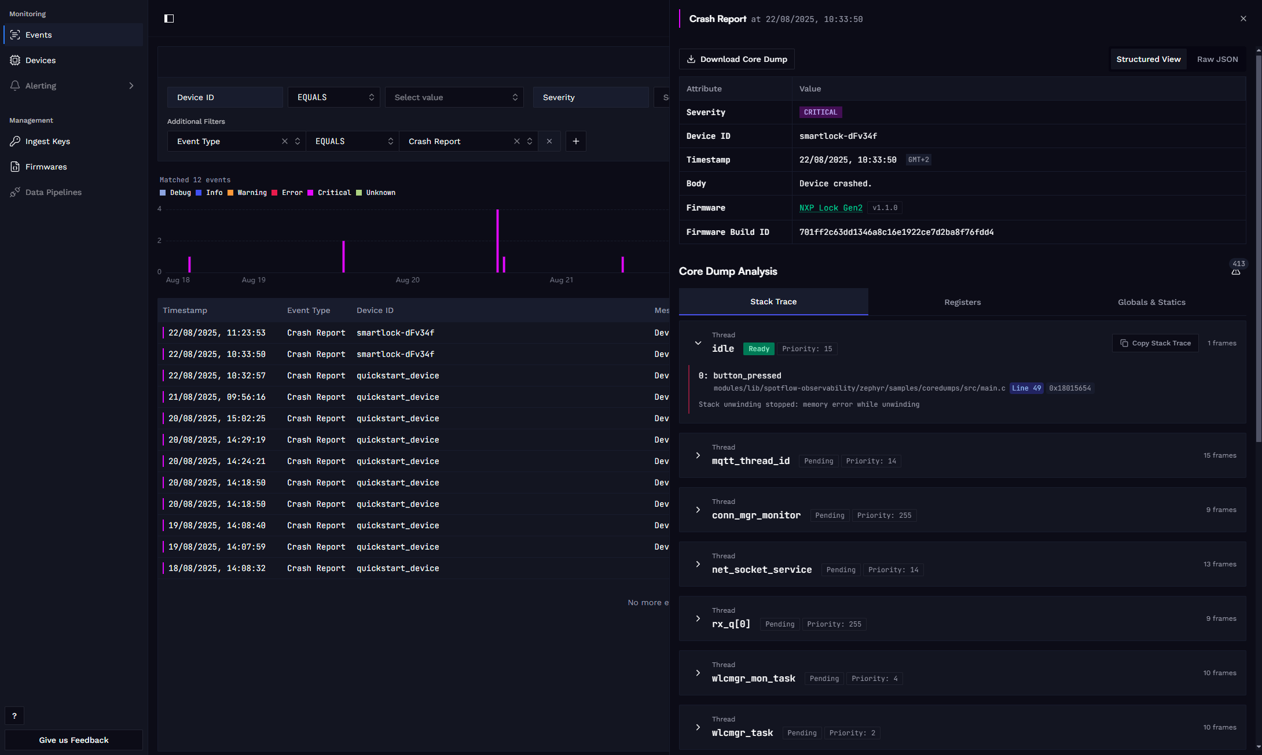Expand the conn_mgr_monitor thread

pos(698,510)
